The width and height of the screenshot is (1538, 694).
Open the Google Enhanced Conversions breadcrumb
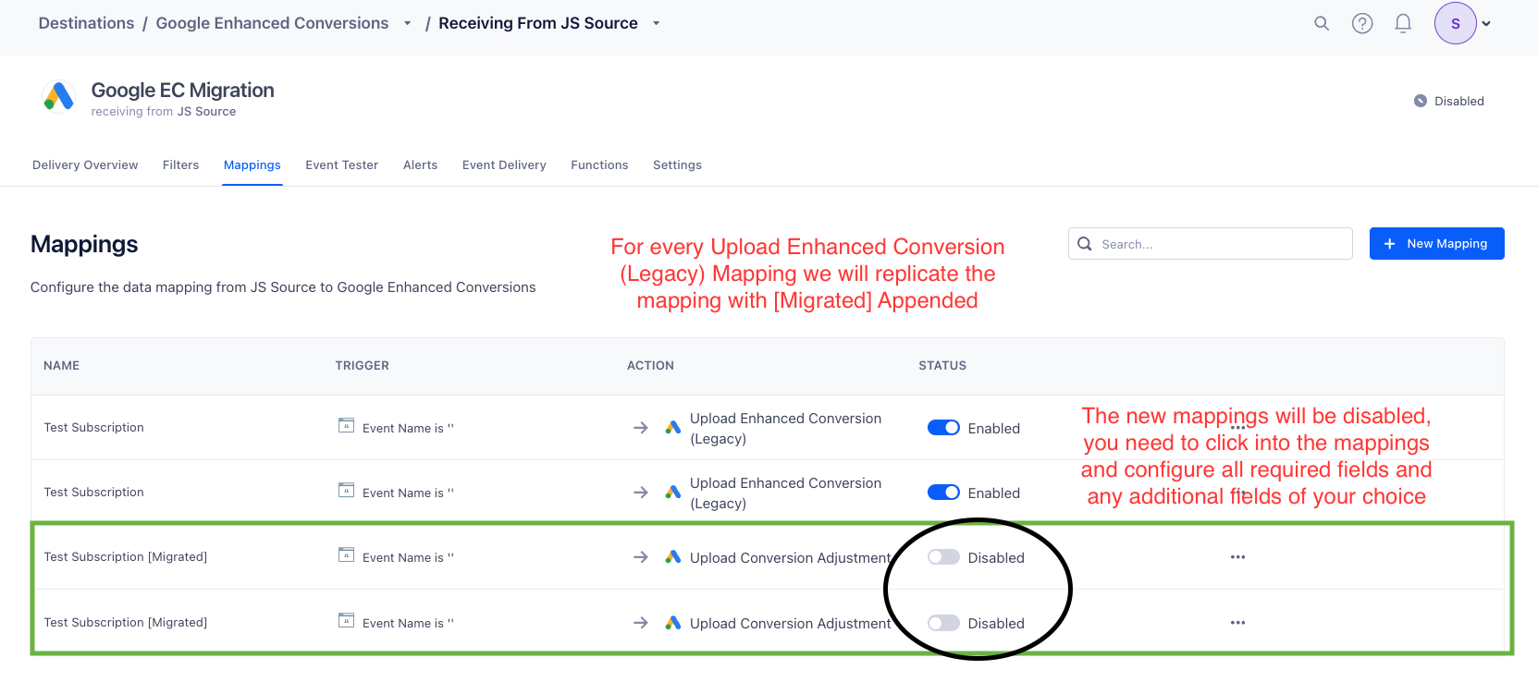272,23
